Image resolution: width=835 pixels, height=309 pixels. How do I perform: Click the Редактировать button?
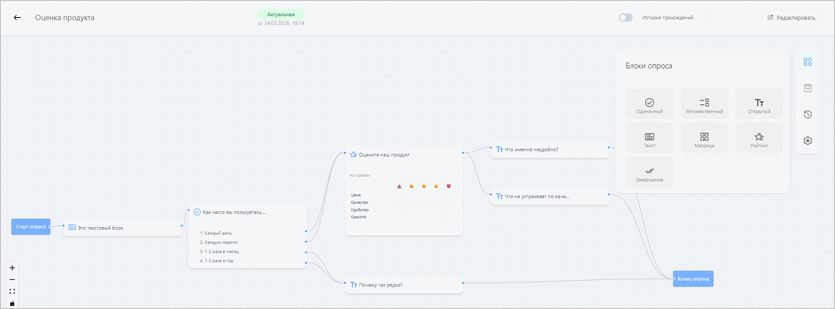pos(791,18)
